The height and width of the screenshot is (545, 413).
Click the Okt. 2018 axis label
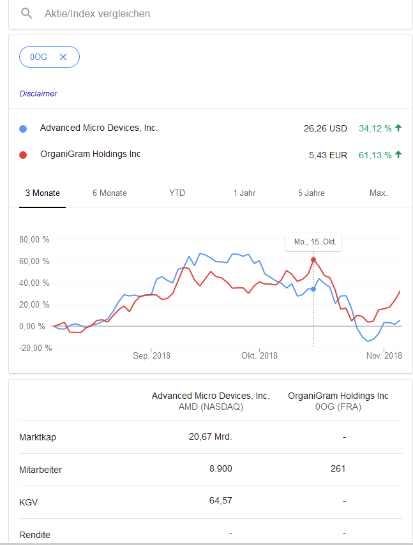pyautogui.click(x=259, y=355)
